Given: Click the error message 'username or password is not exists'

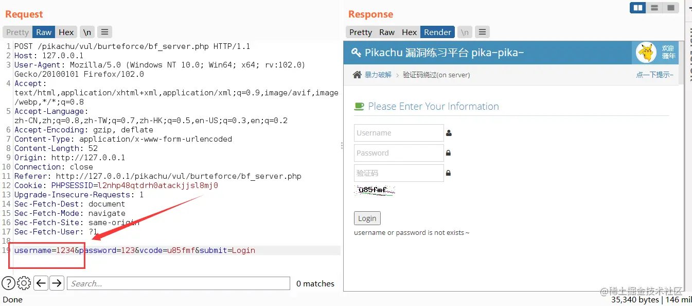Looking at the screenshot, I should [412, 233].
